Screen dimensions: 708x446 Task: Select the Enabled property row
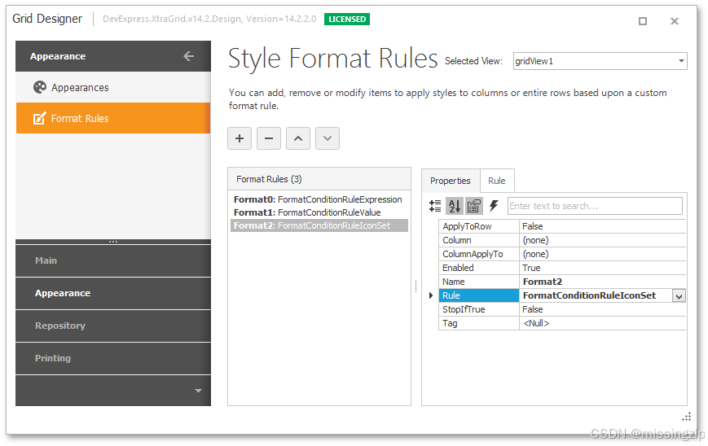(562, 268)
